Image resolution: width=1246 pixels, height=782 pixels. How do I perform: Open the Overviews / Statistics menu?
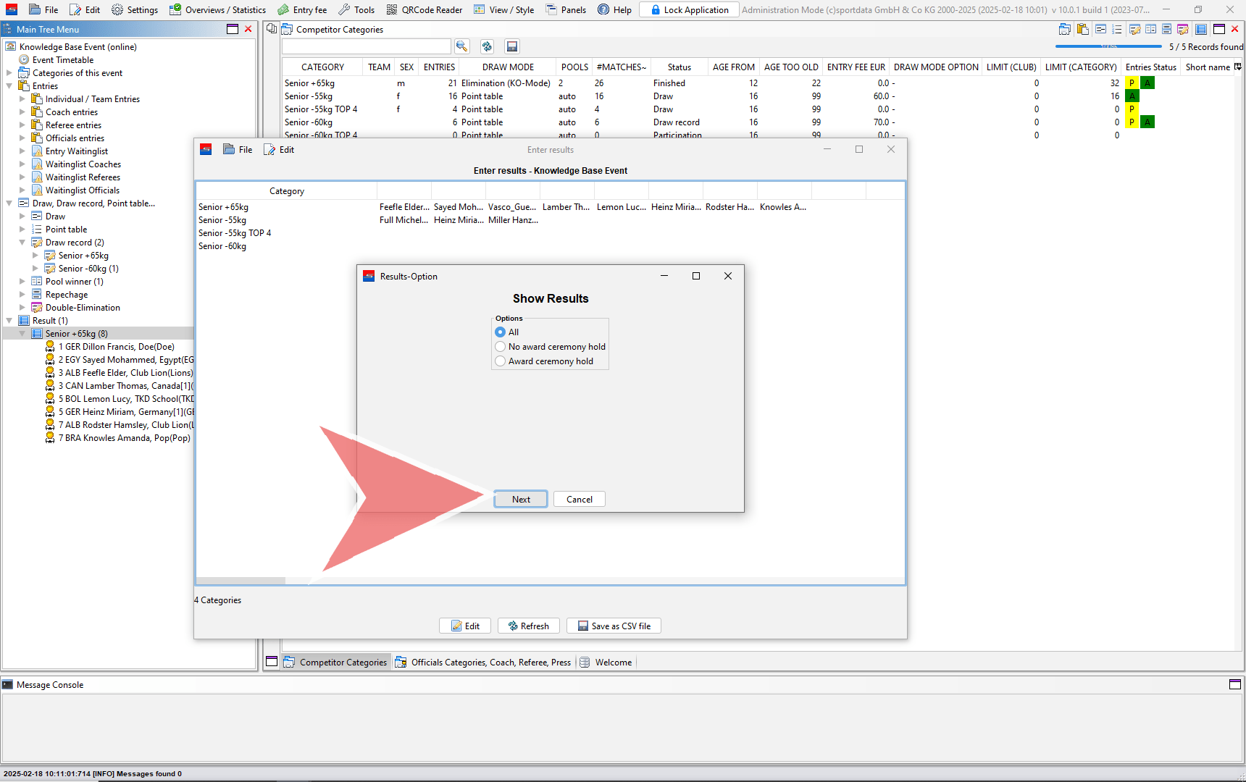[x=218, y=9]
